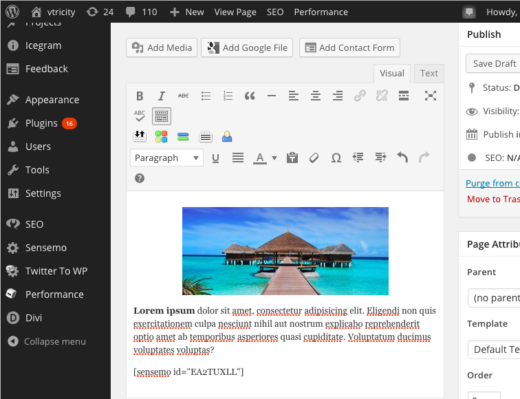Redo last edit

424,158
